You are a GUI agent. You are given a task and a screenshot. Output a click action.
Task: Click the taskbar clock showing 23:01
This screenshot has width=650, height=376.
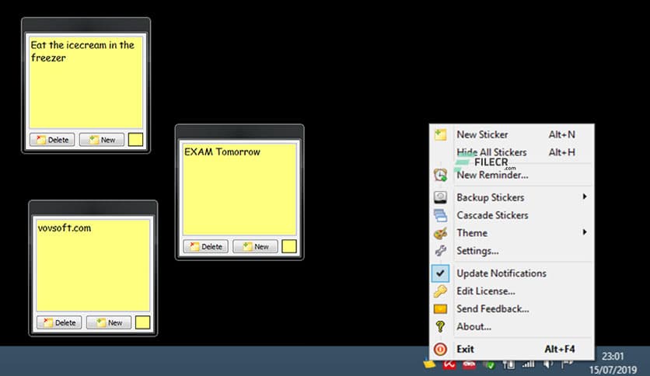[613, 356]
